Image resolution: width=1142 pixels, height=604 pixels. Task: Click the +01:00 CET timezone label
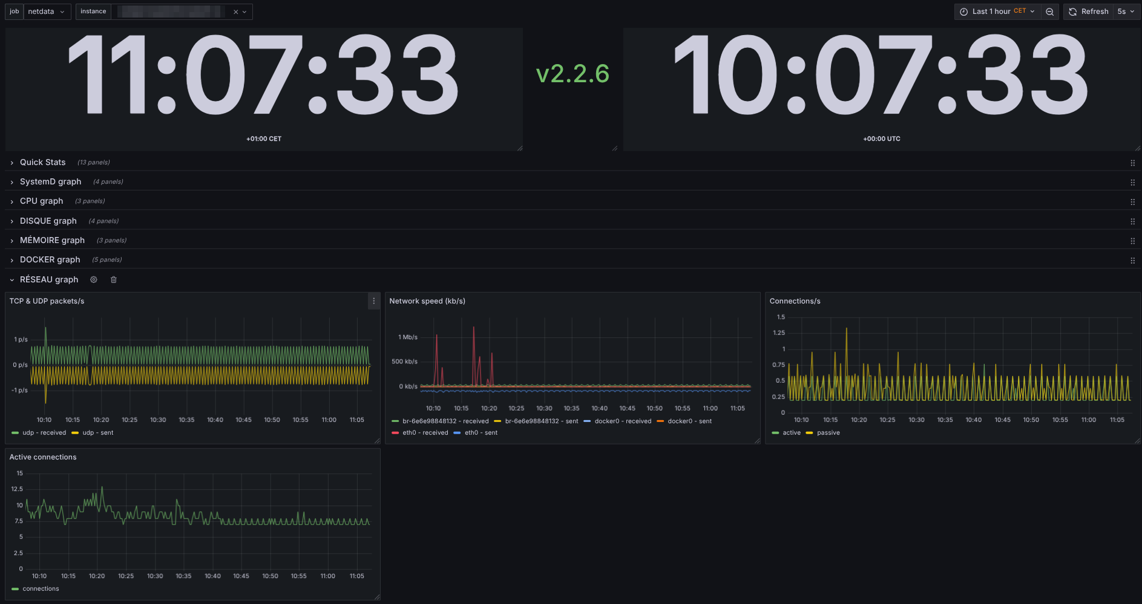point(264,139)
